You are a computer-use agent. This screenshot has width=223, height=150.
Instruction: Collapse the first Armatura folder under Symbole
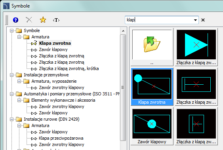pos(19,37)
